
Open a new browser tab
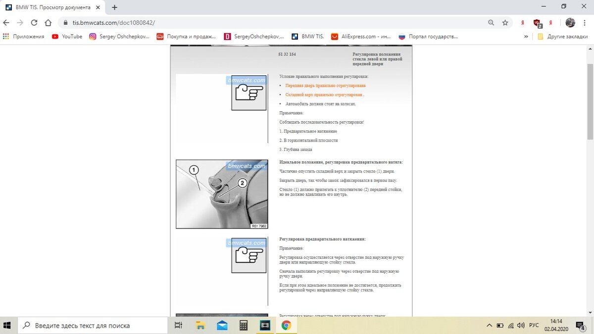(x=115, y=7)
